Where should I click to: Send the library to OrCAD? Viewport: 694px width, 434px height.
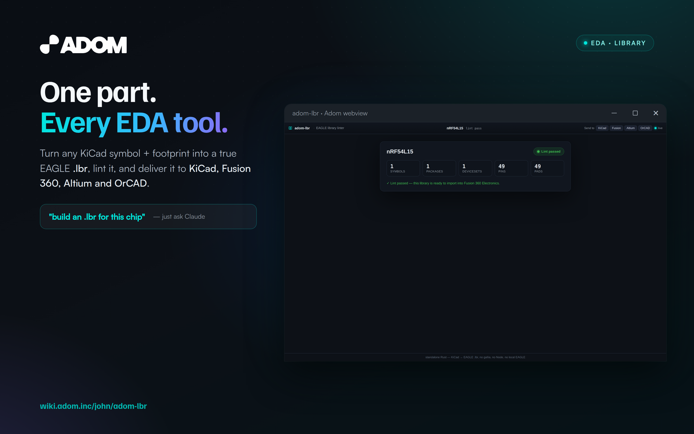[645, 128]
